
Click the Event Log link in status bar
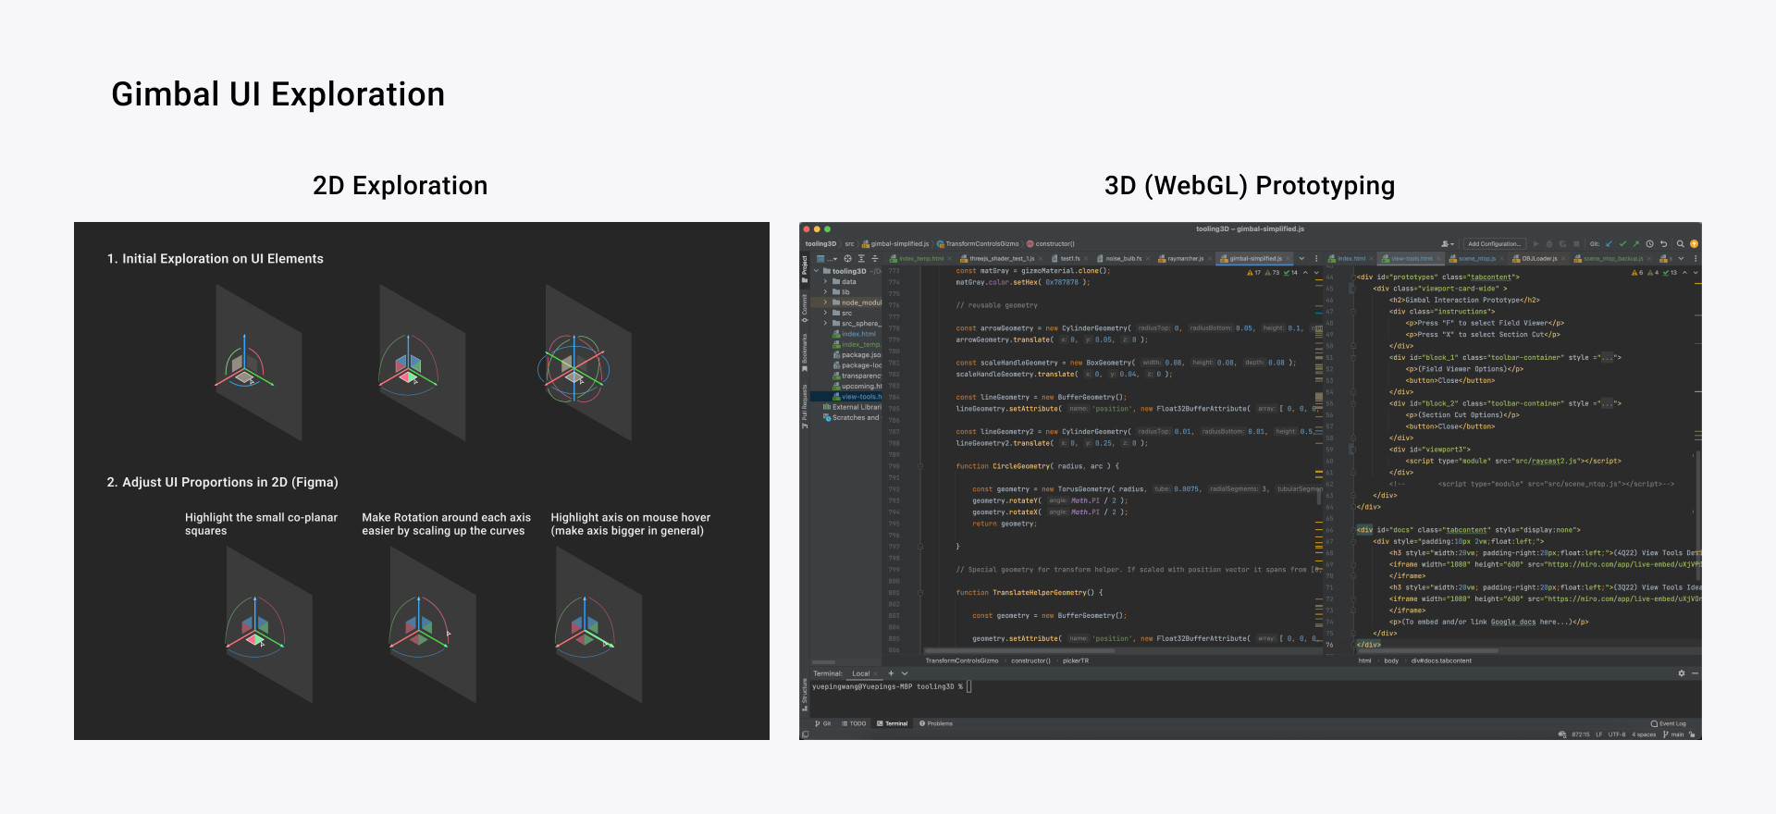click(x=1671, y=723)
